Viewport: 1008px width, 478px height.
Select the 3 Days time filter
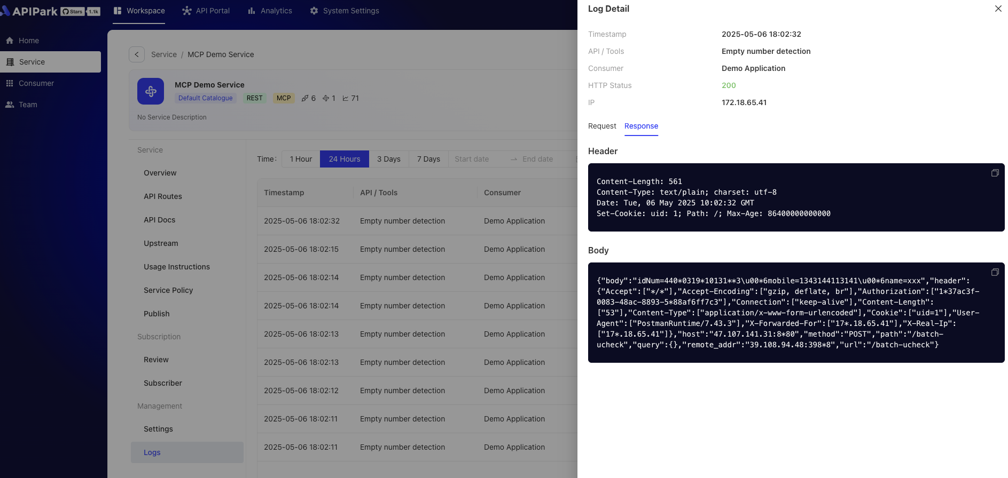coord(388,159)
